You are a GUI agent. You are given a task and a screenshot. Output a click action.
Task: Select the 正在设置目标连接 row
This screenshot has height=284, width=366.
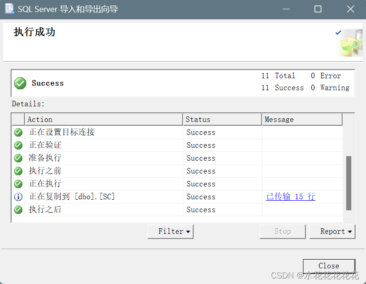tap(177, 132)
